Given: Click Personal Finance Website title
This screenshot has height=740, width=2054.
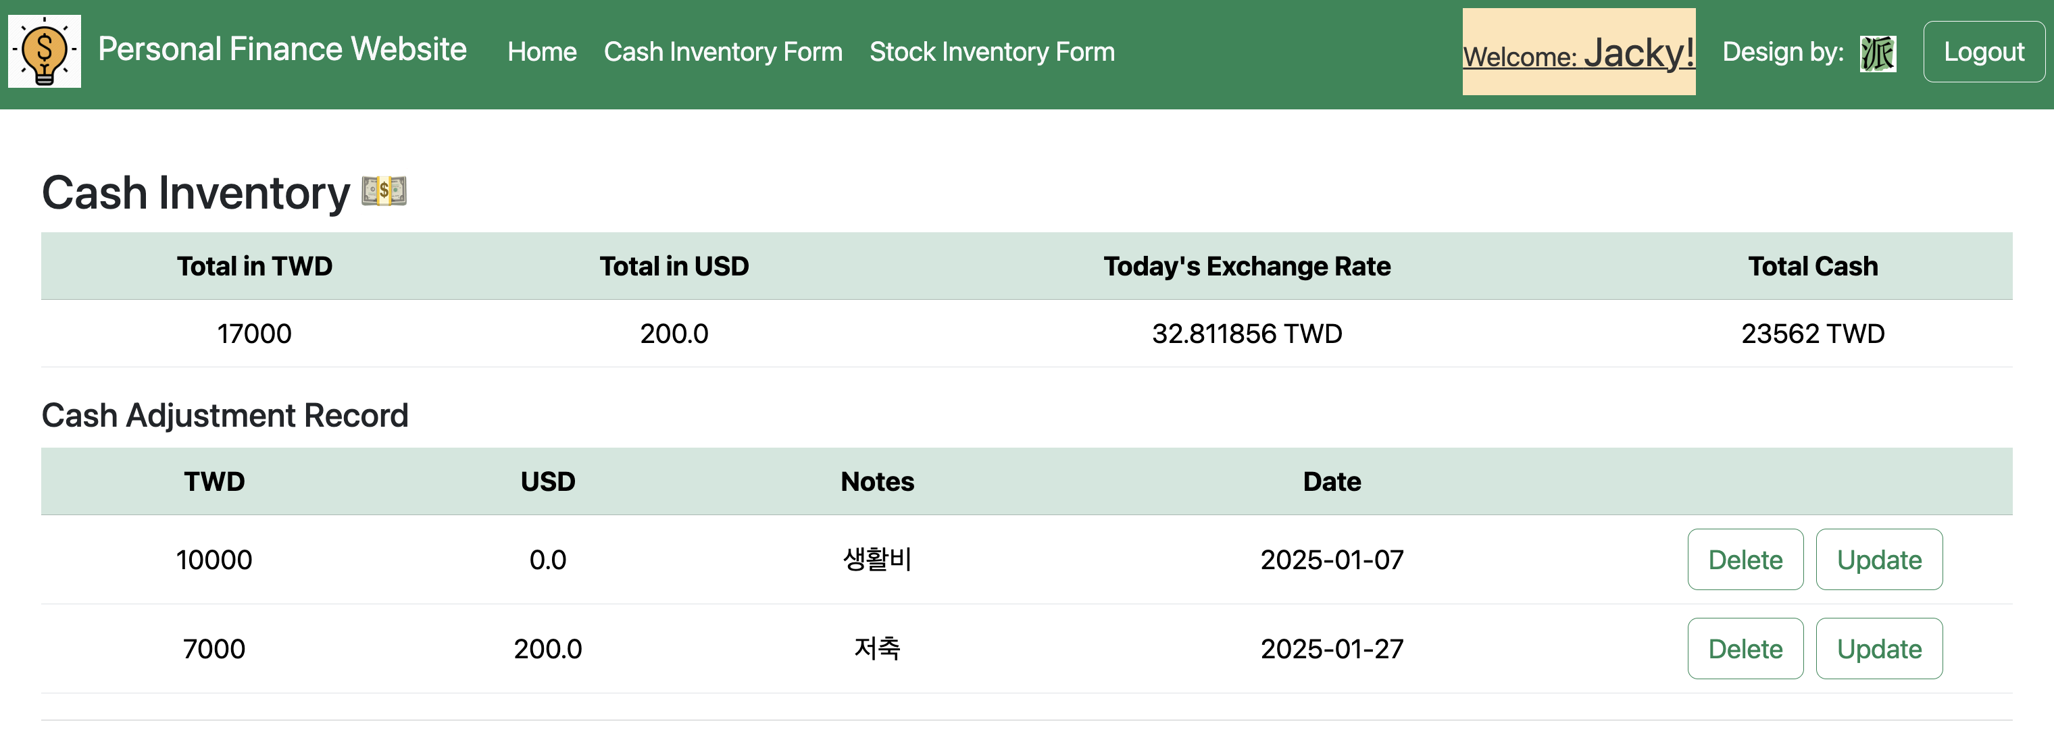Looking at the screenshot, I should (282, 49).
